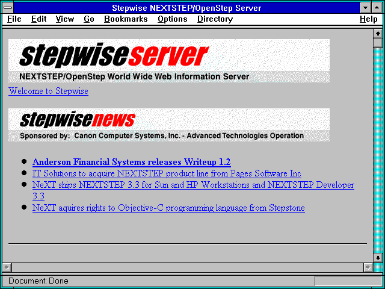Open the window control menu box
This screenshot has width=385, height=289.
click(x=8, y=8)
